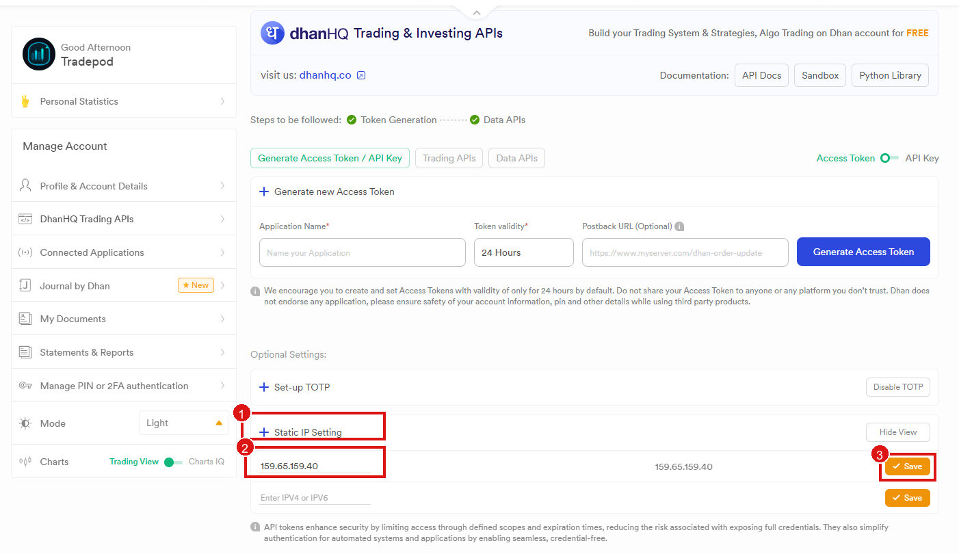Click the plus icon beside Generate new Access Token
Viewport: 959px width, 554px height.
[x=264, y=192]
